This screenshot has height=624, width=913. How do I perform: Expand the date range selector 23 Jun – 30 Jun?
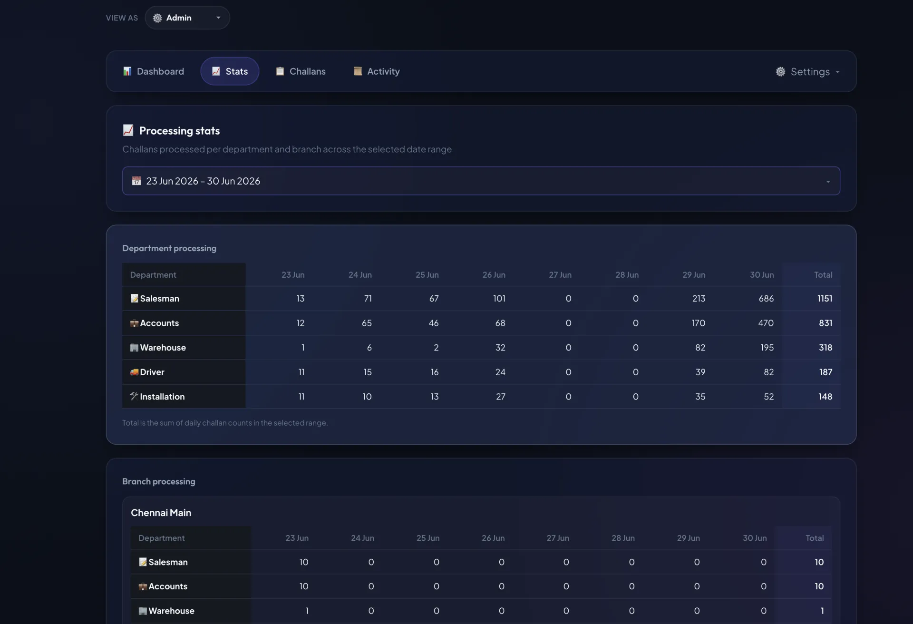tap(481, 181)
